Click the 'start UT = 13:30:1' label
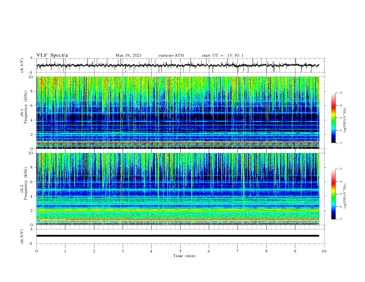 (223, 55)
